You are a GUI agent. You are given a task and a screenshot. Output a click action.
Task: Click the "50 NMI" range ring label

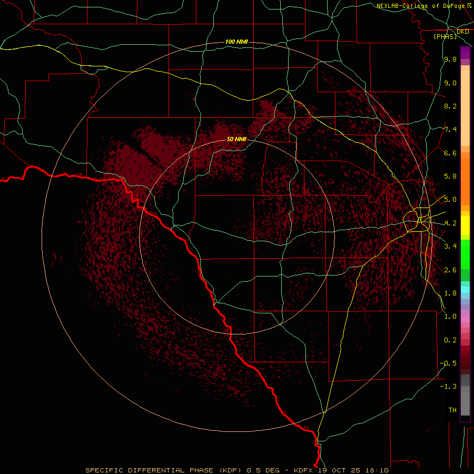click(x=236, y=139)
